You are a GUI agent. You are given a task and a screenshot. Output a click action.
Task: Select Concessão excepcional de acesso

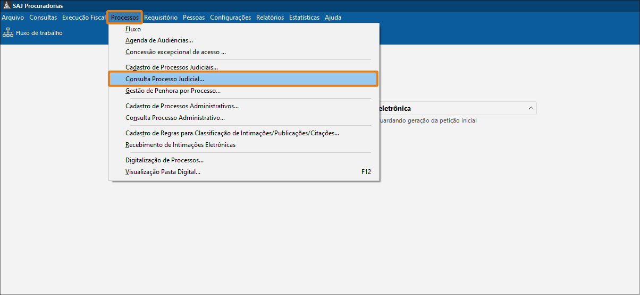tap(175, 52)
